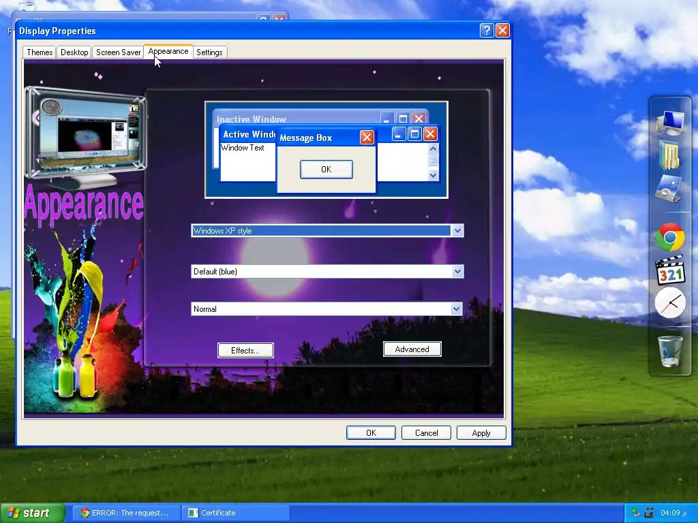Click the analog clock in the dock
698x523 pixels.
[x=670, y=303]
